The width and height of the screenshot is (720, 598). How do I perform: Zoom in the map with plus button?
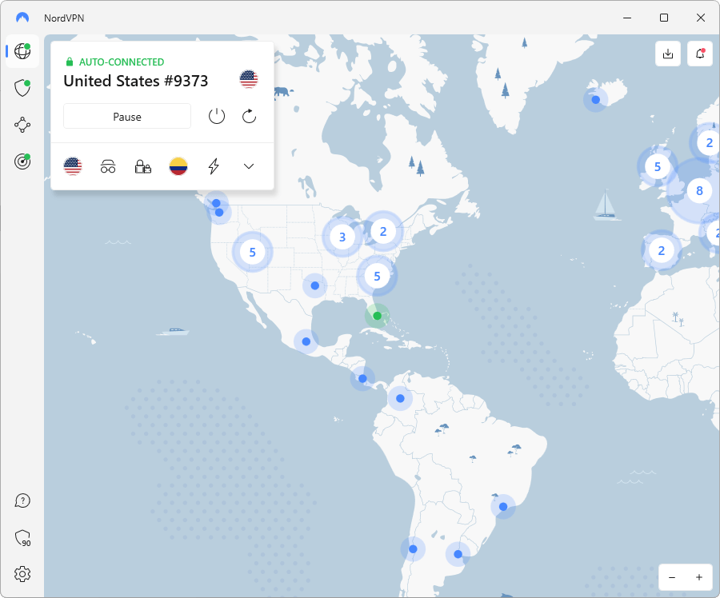coord(699,577)
